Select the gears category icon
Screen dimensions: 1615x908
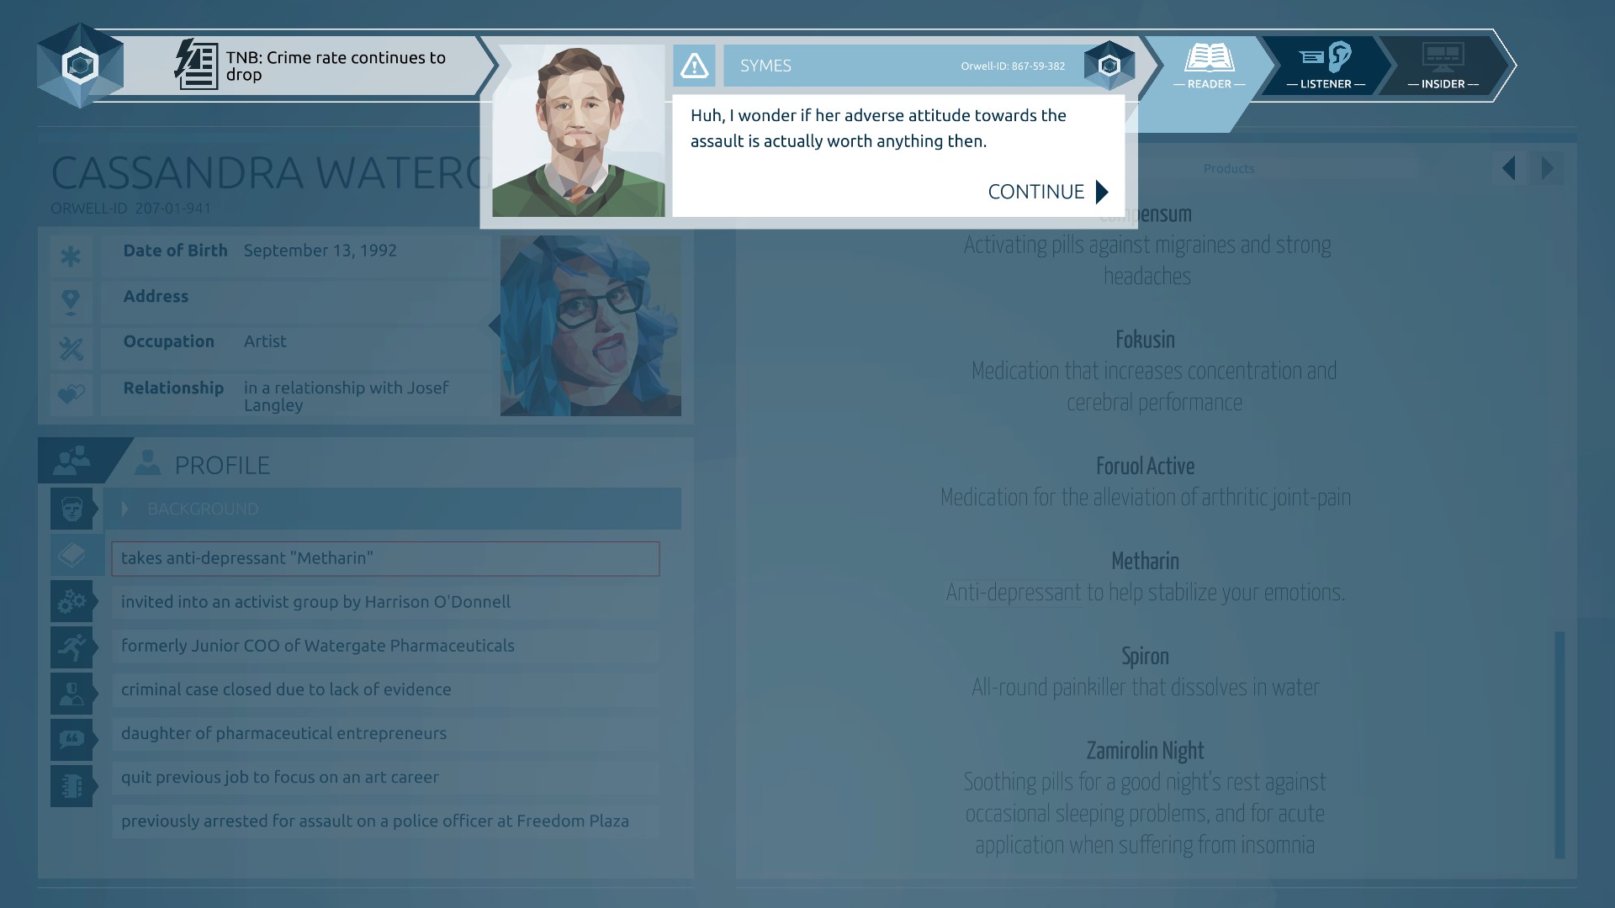[x=71, y=601]
